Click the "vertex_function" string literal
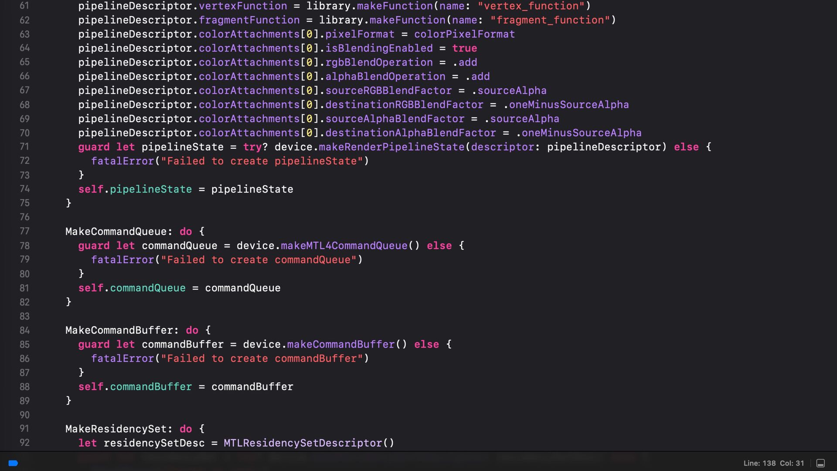This screenshot has width=837, height=471. [531, 6]
